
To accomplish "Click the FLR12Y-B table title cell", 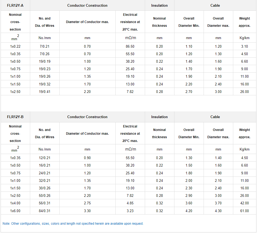I will point(15,117).
